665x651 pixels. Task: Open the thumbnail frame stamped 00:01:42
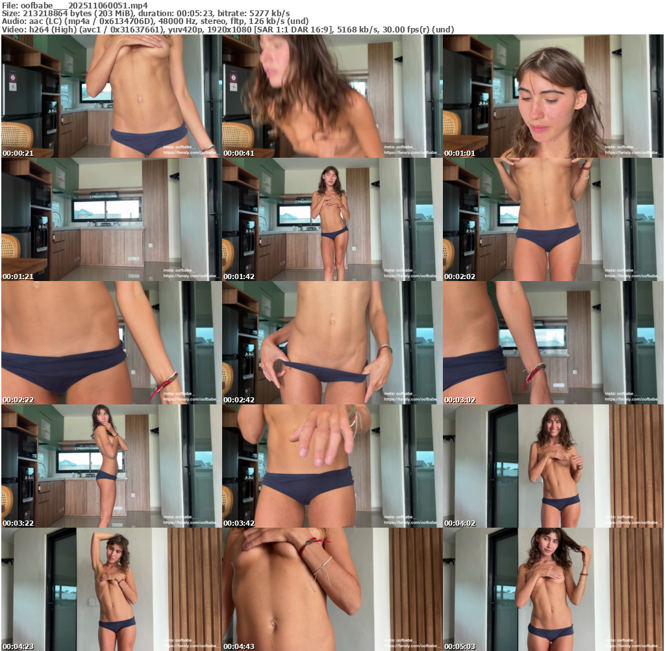pos(332,219)
